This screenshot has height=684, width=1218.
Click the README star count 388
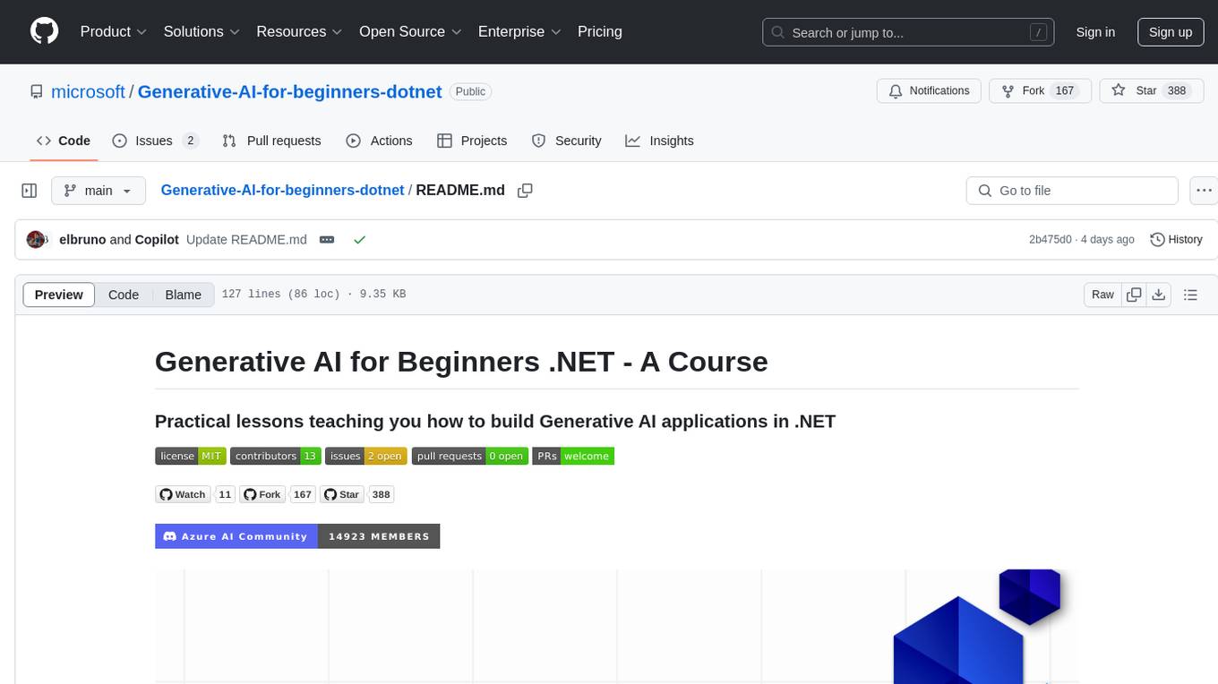pyautogui.click(x=382, y=494)
